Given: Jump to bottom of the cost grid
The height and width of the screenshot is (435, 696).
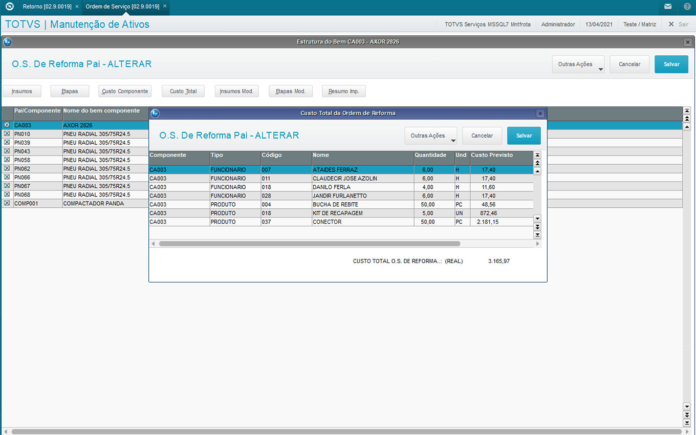Looking at the screenshot, I should (x=537, y=235).
